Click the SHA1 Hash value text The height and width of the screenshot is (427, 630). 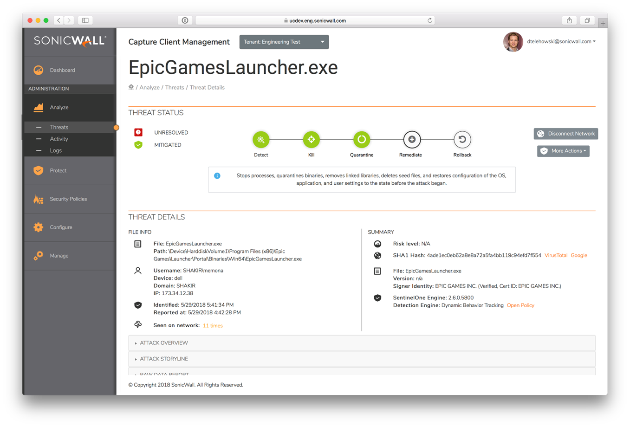(484, 255)
